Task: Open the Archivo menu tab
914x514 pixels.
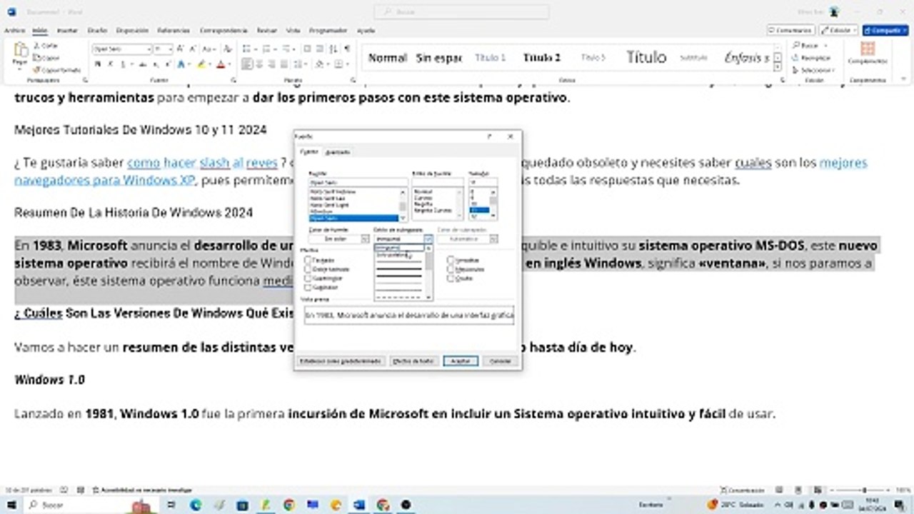Action: click(x=14, y=31)
